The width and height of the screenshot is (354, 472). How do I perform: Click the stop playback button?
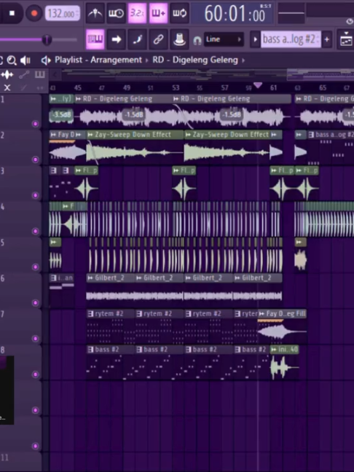click(12, 13)
